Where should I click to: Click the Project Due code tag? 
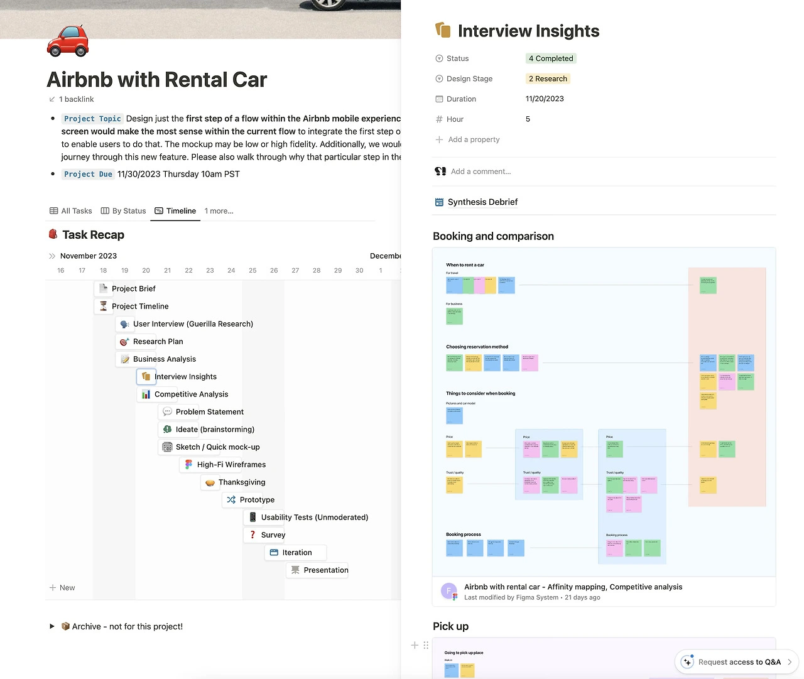tap(88, 174)
